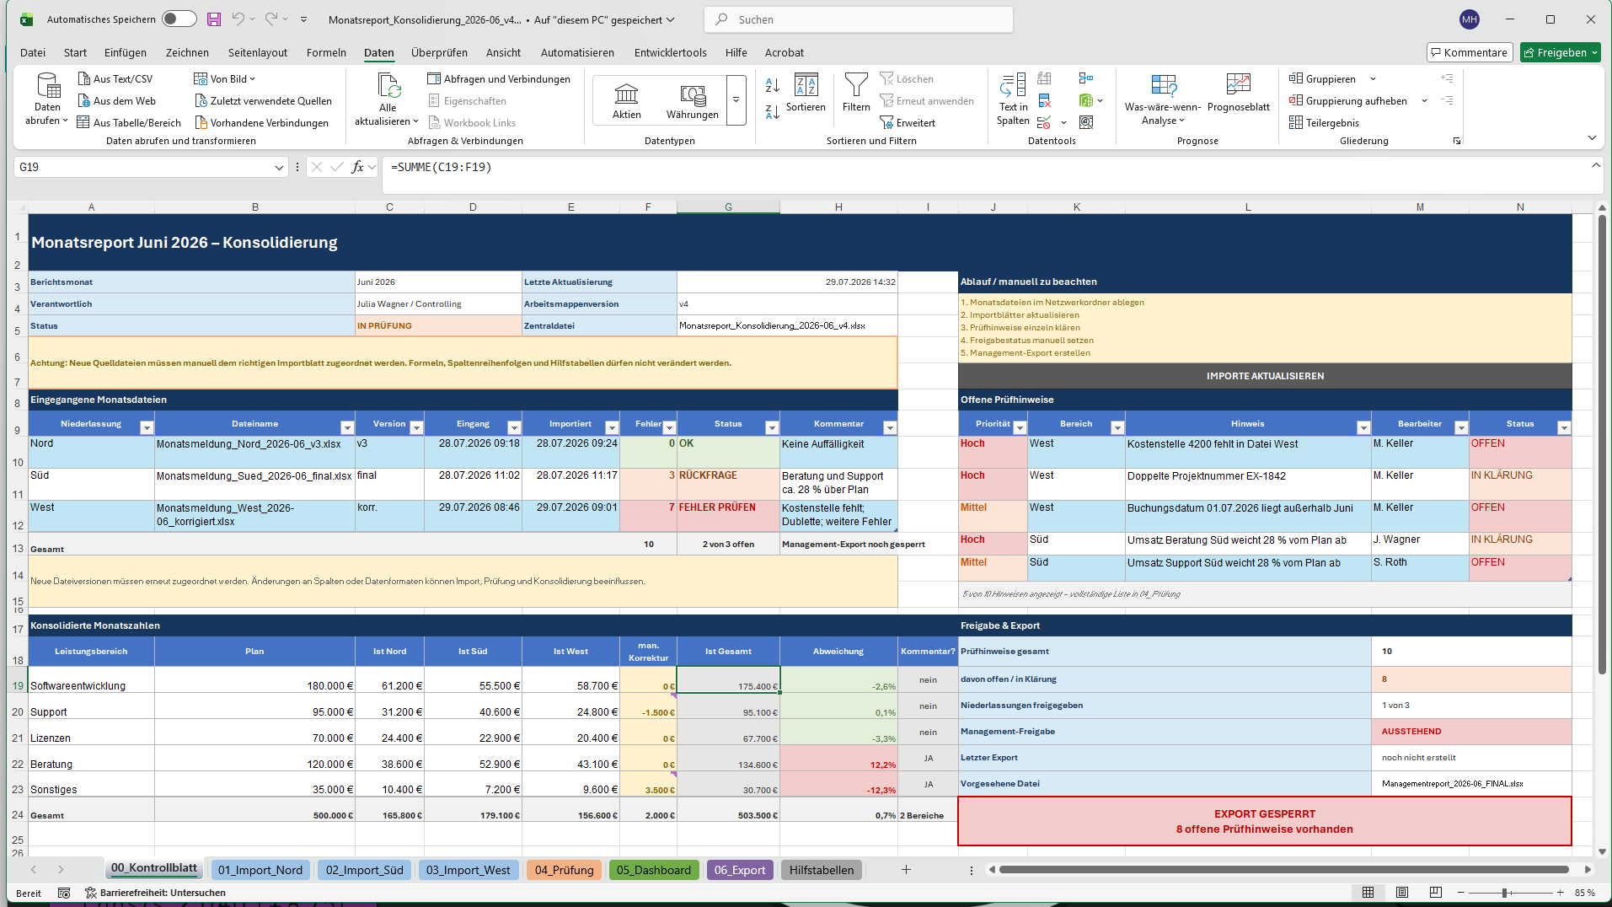The height and width of the screenshot is (907, 1612).
Task: Open Text in Spalten wizard
Action: [1013, 99]
